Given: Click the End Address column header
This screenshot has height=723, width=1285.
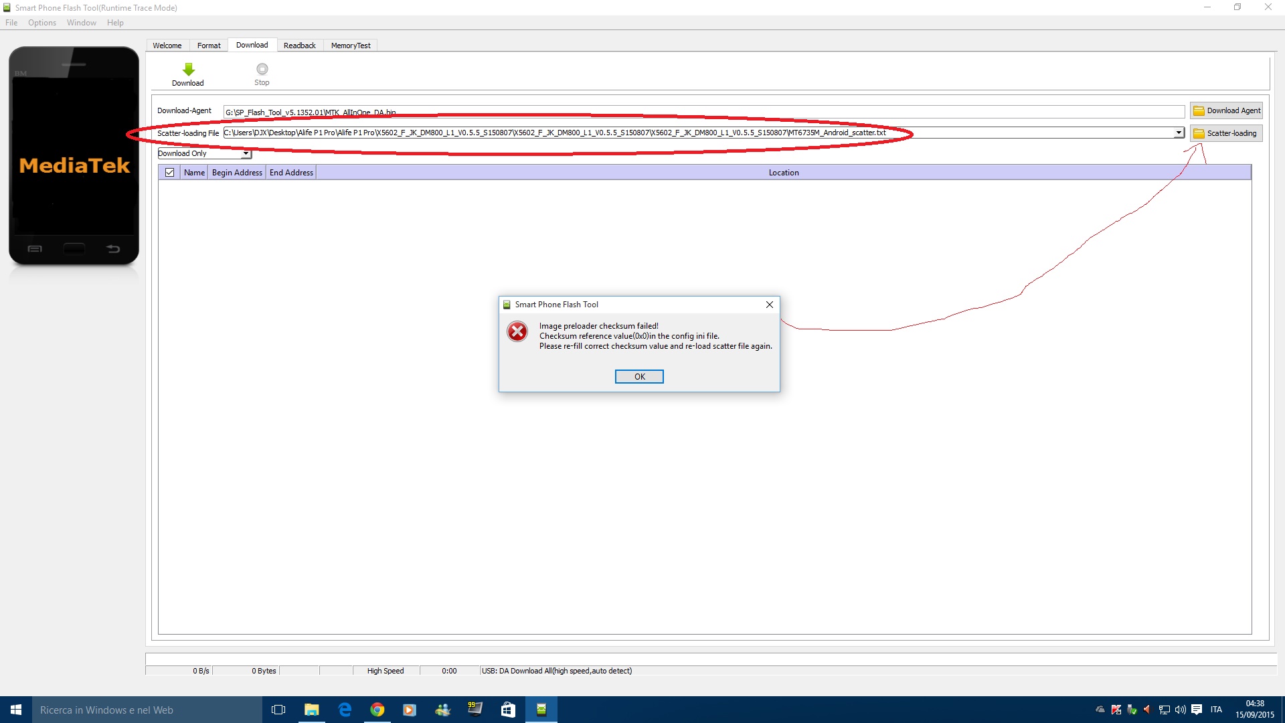Looking at the screenshot, I should pyautogui.click(x=291, y=173).
